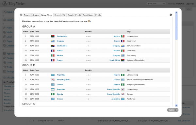Click France link in match 2 row
Viewport: 196px width, 125px height.
[117, 41]
